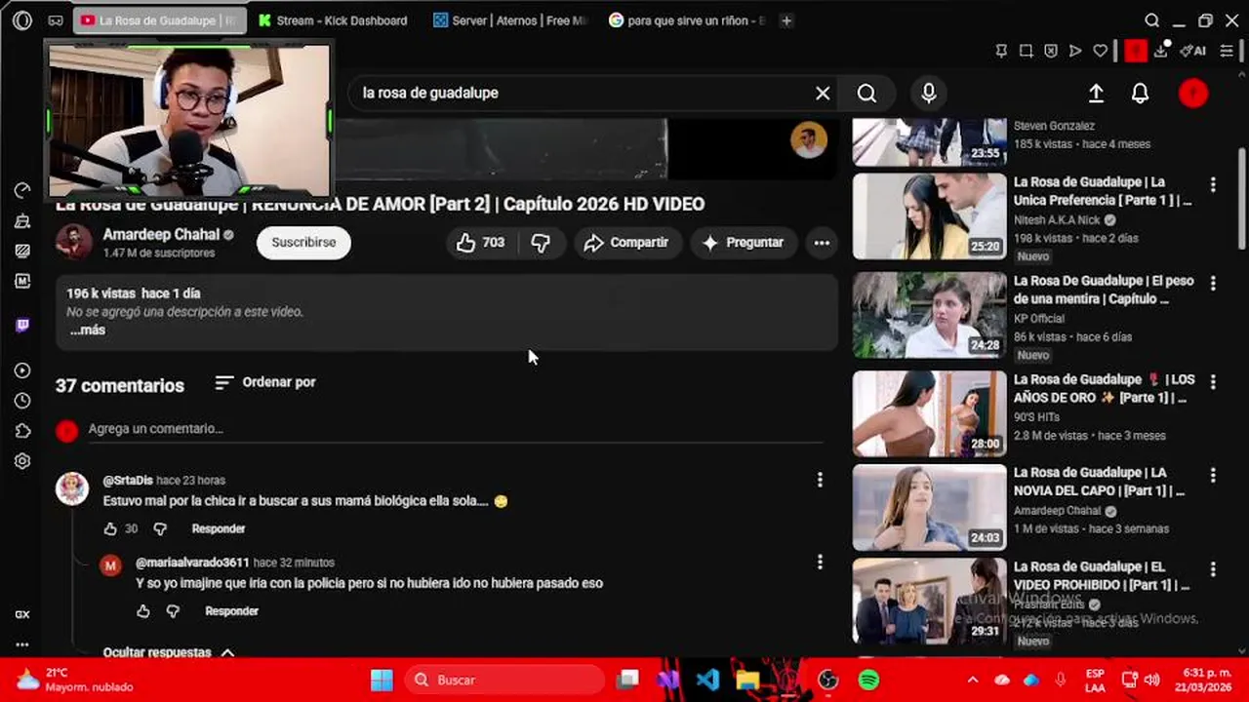Switch to La Rosa de Guadalupe tab

tap(159, 20)
